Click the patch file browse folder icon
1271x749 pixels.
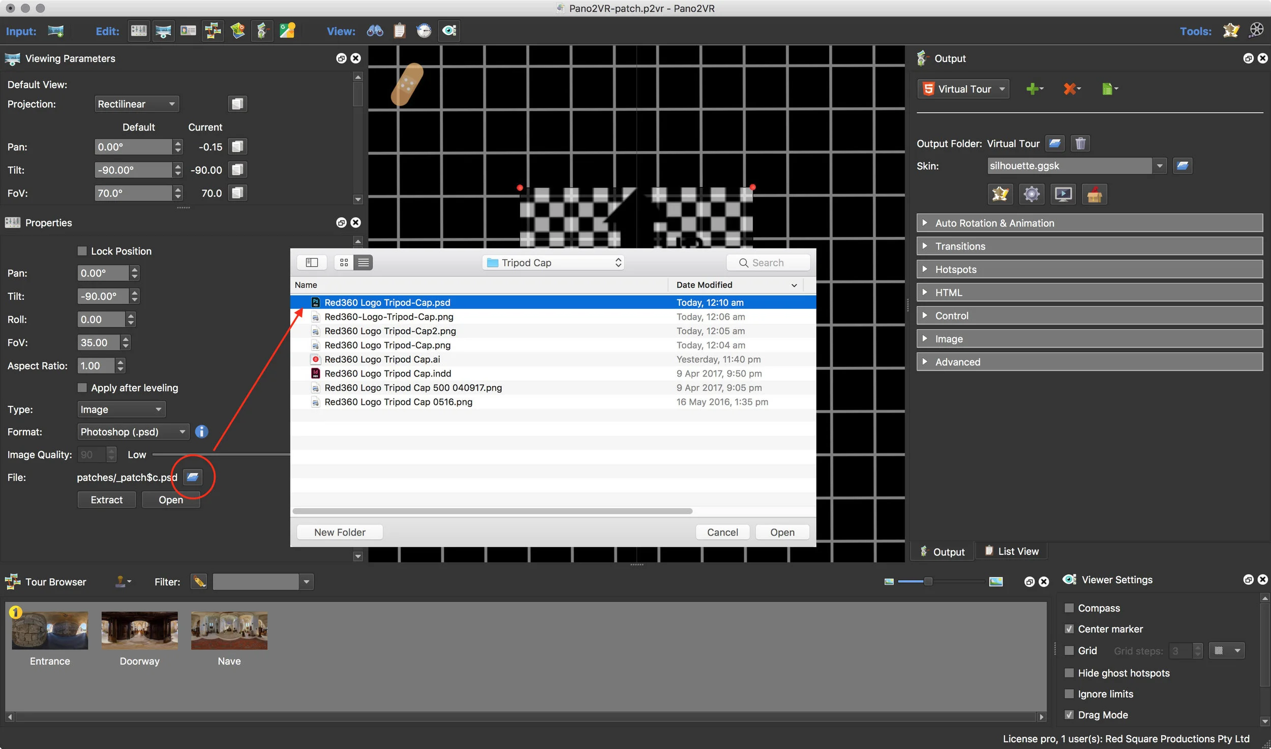tap(192, 477)
